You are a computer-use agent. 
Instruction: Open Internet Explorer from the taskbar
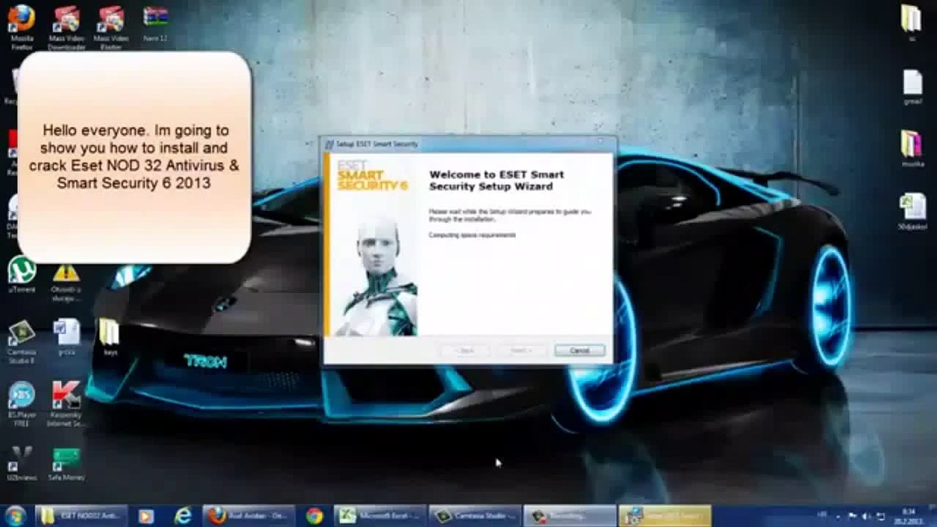(183, 516)
